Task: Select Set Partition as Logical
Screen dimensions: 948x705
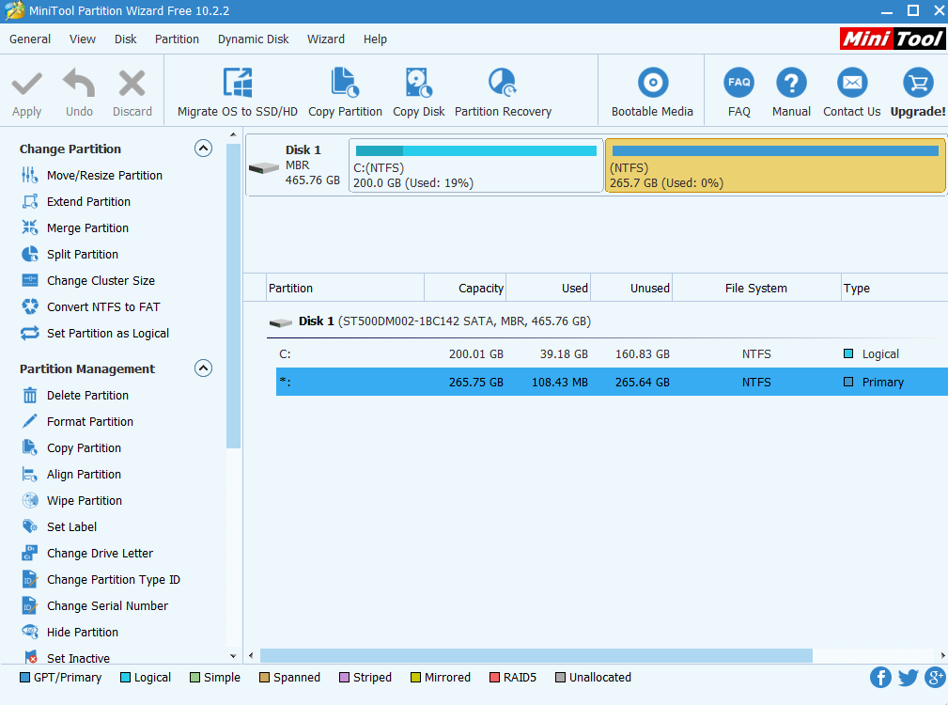Action: pyautogui.click(x=95, y=333)
